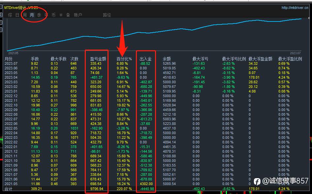Click percentage 17.59 % in the 2021.08 row
Screen dimensions: 312x194
click(x=123, y=170)
